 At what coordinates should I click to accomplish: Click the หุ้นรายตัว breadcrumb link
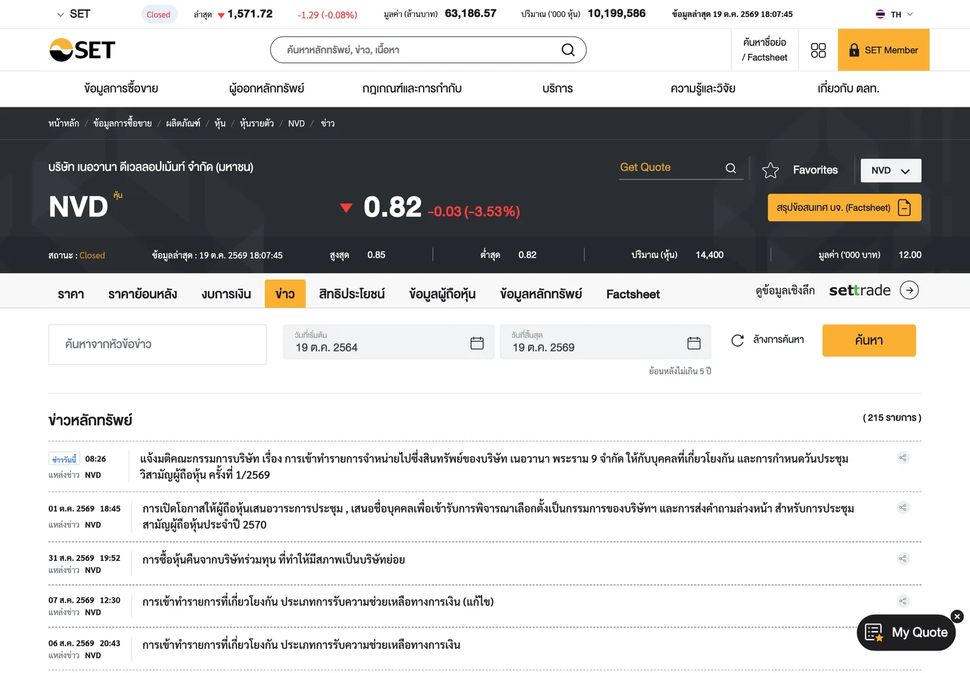[x=256, y=124]
